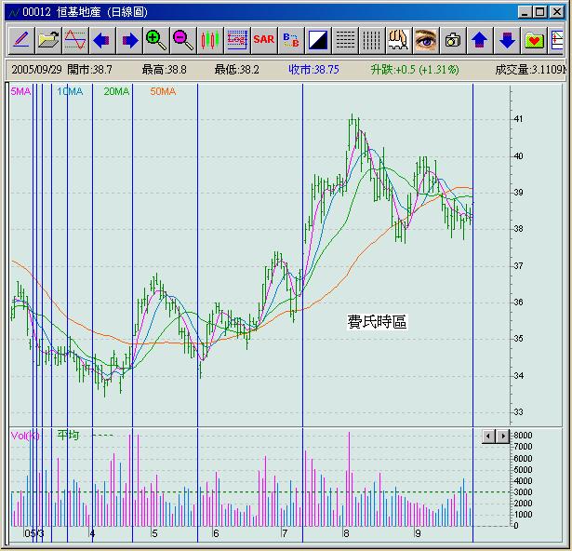Click the blue down arrow icon
Image resolution: width=572 pixels, height=551 pixels.
[507, 40]
